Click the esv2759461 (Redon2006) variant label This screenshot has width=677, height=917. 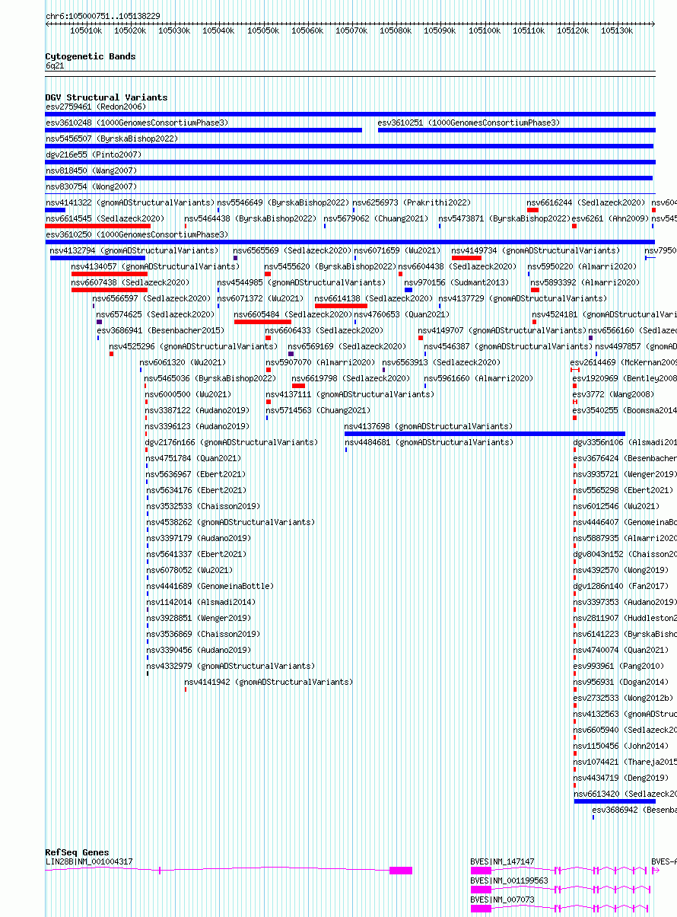(96, 107)
